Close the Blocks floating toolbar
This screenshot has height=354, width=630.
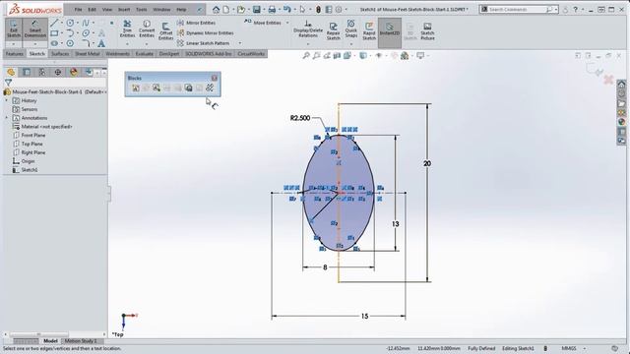tap(215, 78)
